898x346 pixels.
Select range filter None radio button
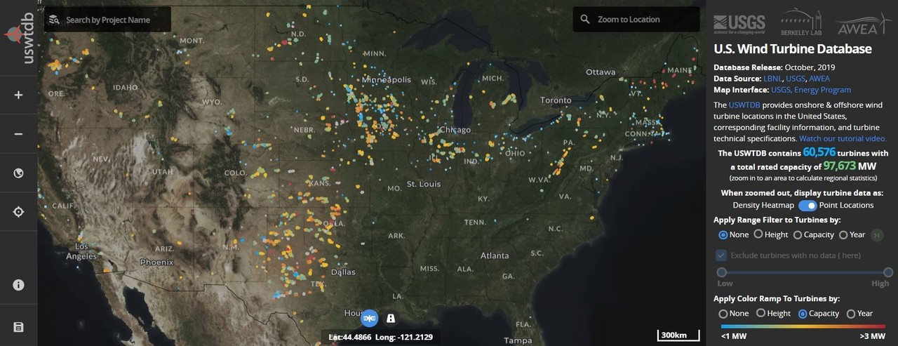(x=723, y=235)
